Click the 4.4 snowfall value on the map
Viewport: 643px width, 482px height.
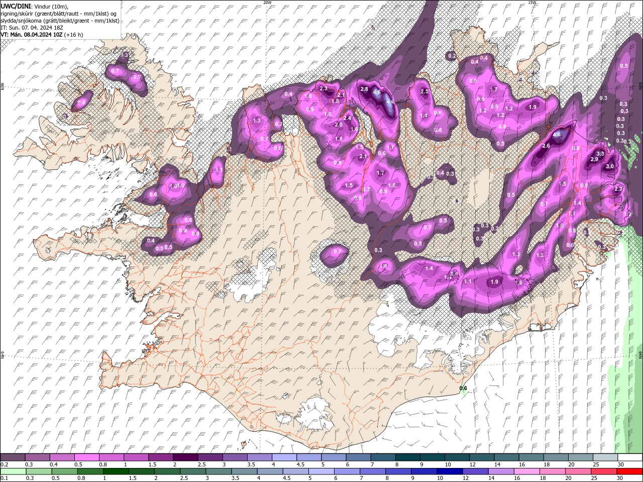[x=557, y=135]
